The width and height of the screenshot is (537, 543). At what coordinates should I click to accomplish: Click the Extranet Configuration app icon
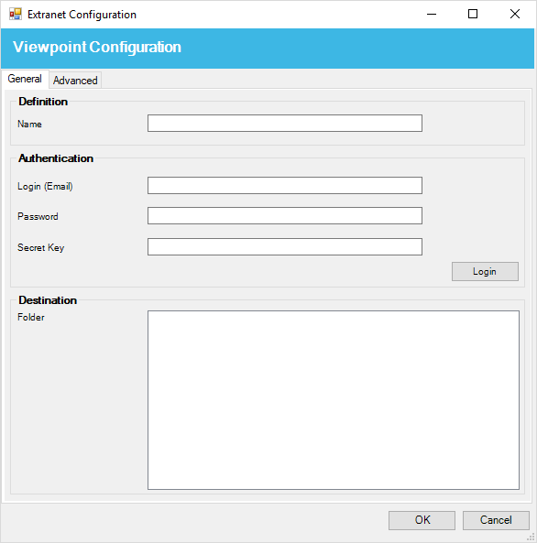[x=16, y=15]
